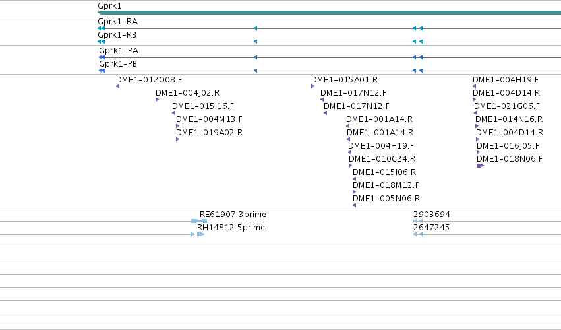The height and width of the screenshot is (330, 561).
Task: Select the DME1-004J02.R insertion label
Action: pyautogui.click(x=187, y=93)
